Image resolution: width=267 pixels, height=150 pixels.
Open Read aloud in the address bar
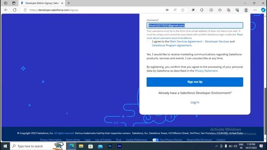pos(175,10)
